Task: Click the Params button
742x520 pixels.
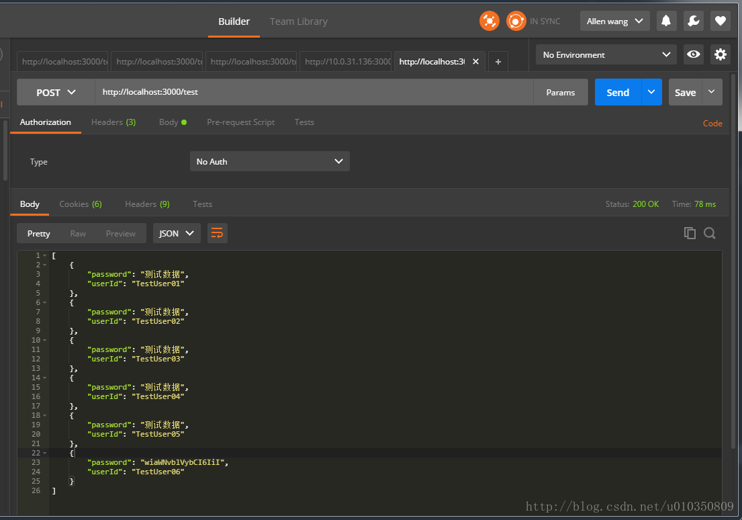Action: point(560,92)
